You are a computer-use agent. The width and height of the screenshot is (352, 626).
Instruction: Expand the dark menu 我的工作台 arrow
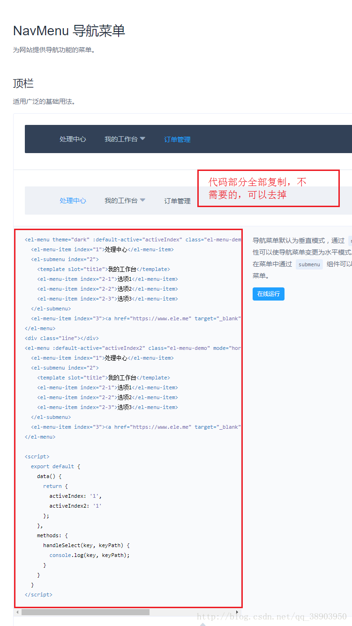(142, 139)
